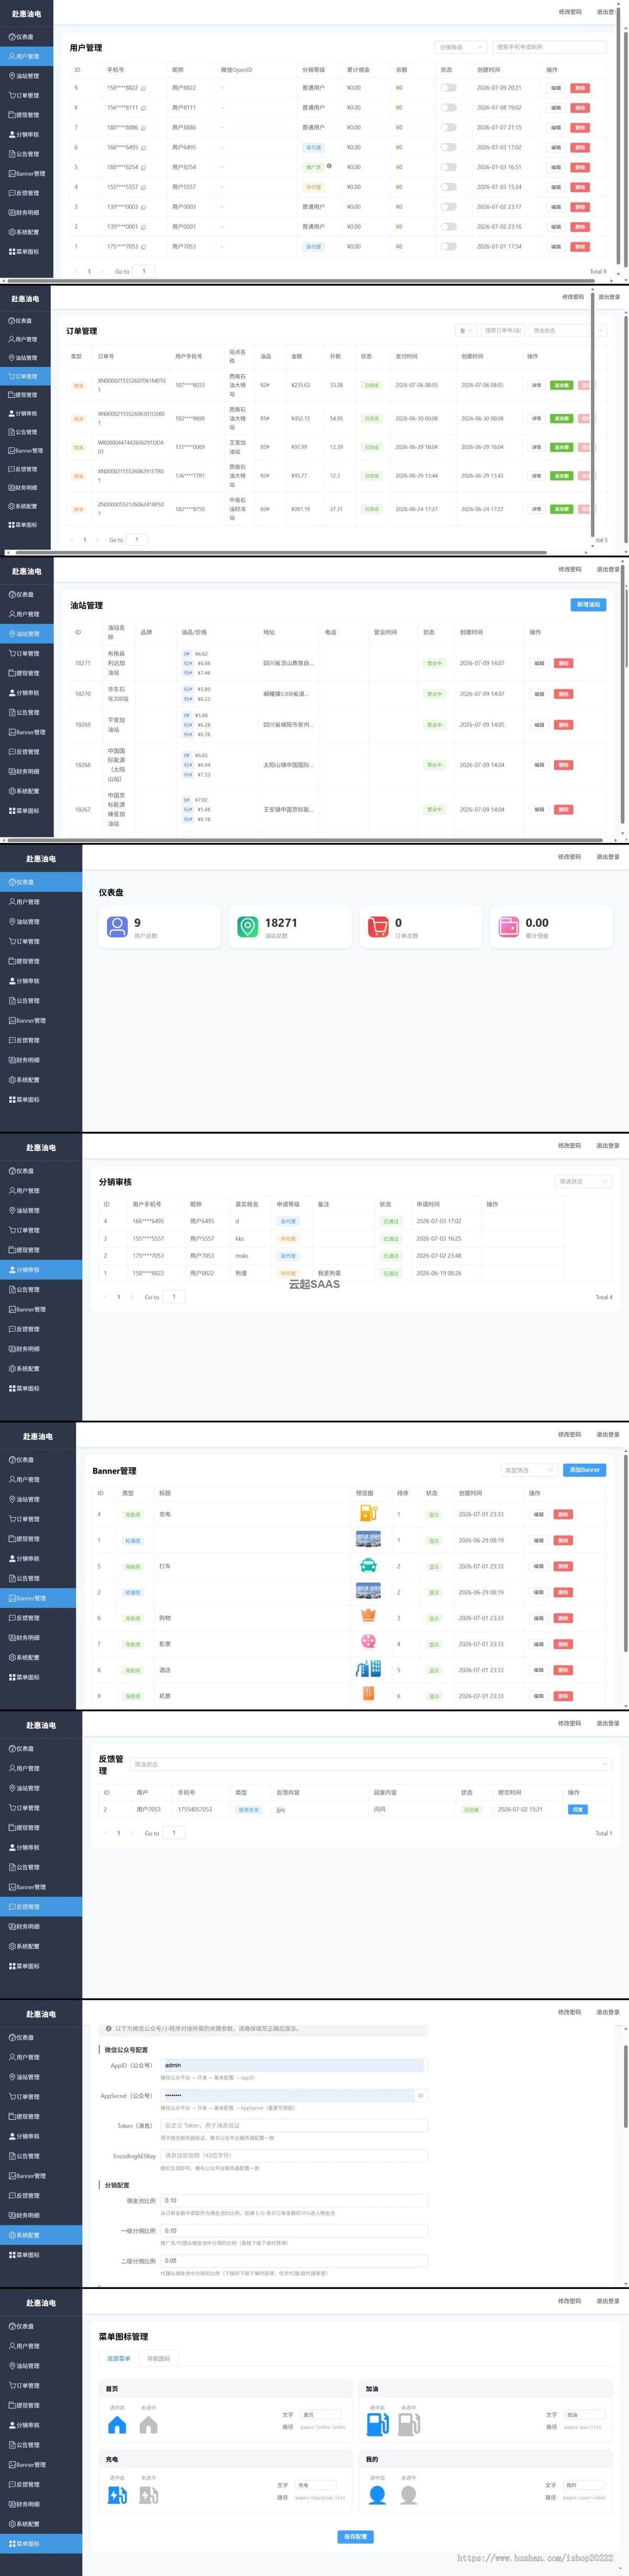Select the 我的 选中 blue profile icon
This screenshot has width=629, height=2576.
click(378, 2494)
